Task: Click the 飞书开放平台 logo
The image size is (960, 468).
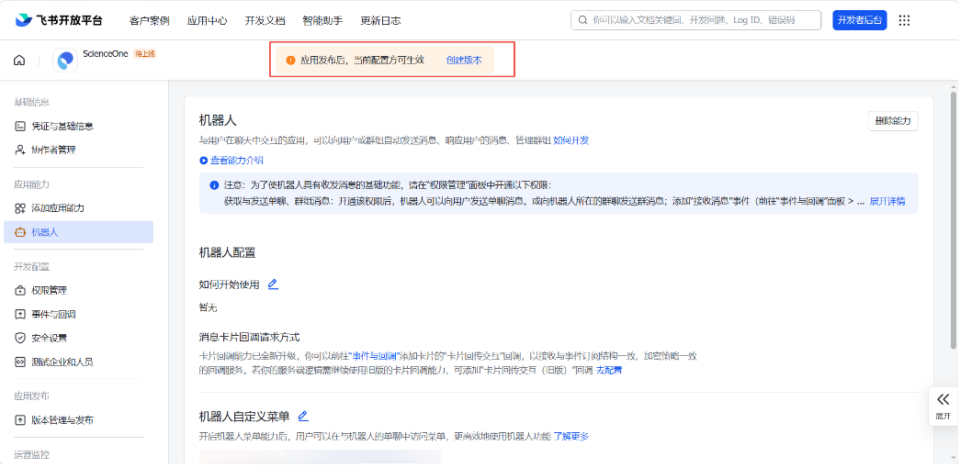Action: (x=59, y=20)
